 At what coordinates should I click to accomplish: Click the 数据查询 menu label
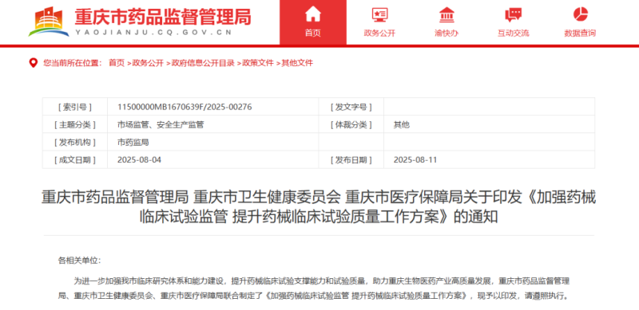click(x=581, y=33)
